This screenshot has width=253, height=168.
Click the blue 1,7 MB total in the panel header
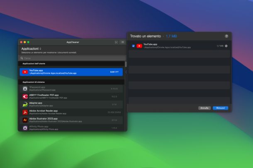click(x=171, y=36)
